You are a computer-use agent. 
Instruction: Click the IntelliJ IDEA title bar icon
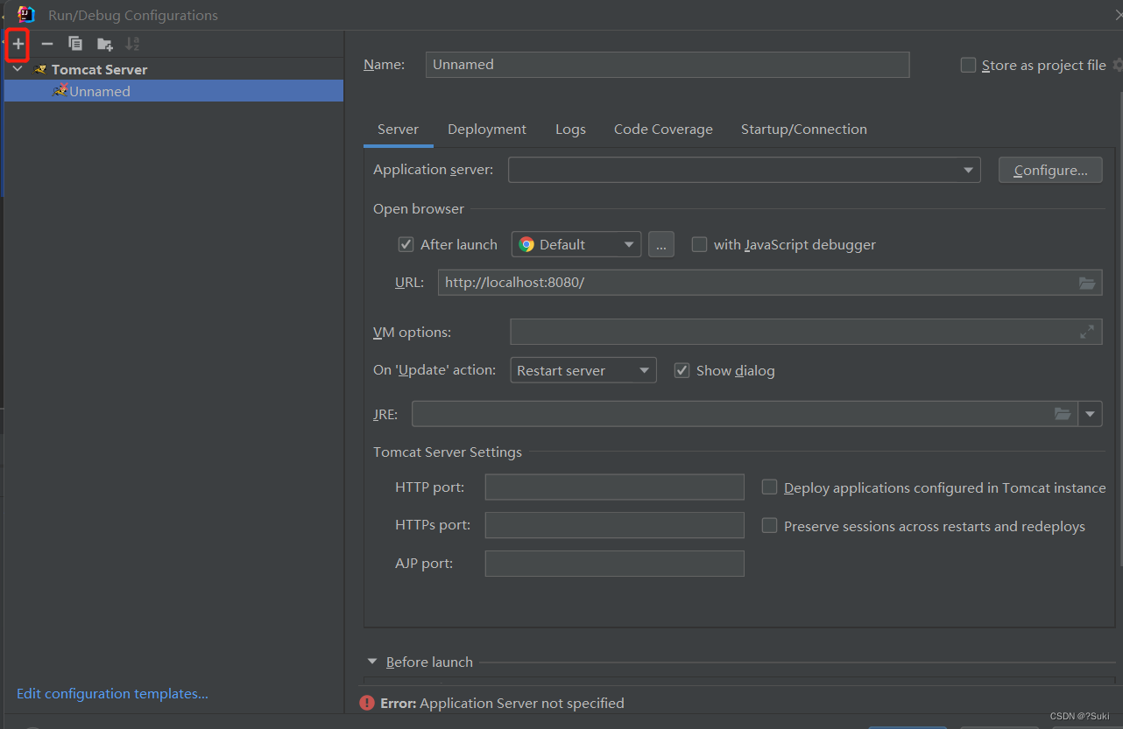pos(26,14)
